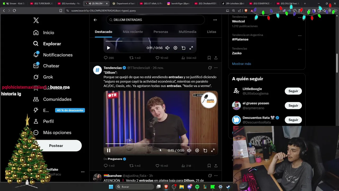Image resolution: width=339 pixels, height=191 pixels.
Task: Click Mostrar más under trends
Action: 242,64
